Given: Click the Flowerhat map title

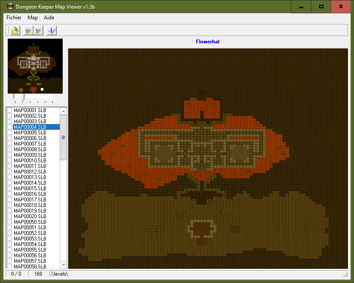Looking at the screenshot, I should coord(208,42).
